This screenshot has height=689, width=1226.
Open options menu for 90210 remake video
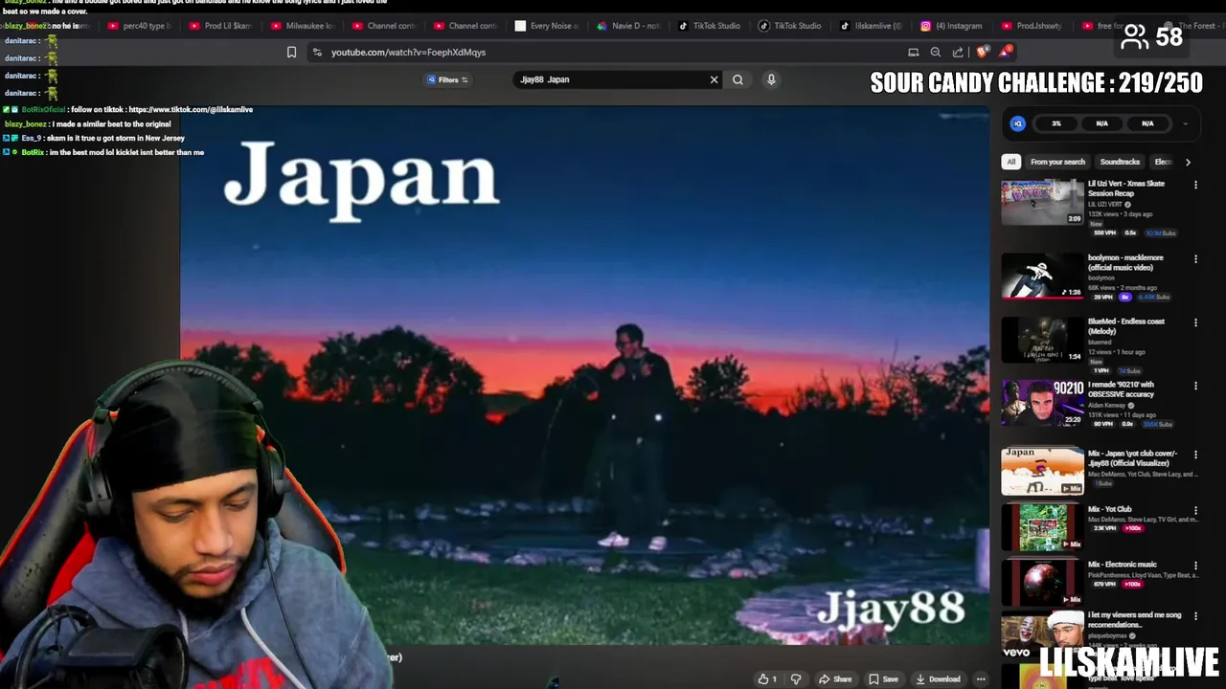pyautogui.click(x=1195, y=386)
